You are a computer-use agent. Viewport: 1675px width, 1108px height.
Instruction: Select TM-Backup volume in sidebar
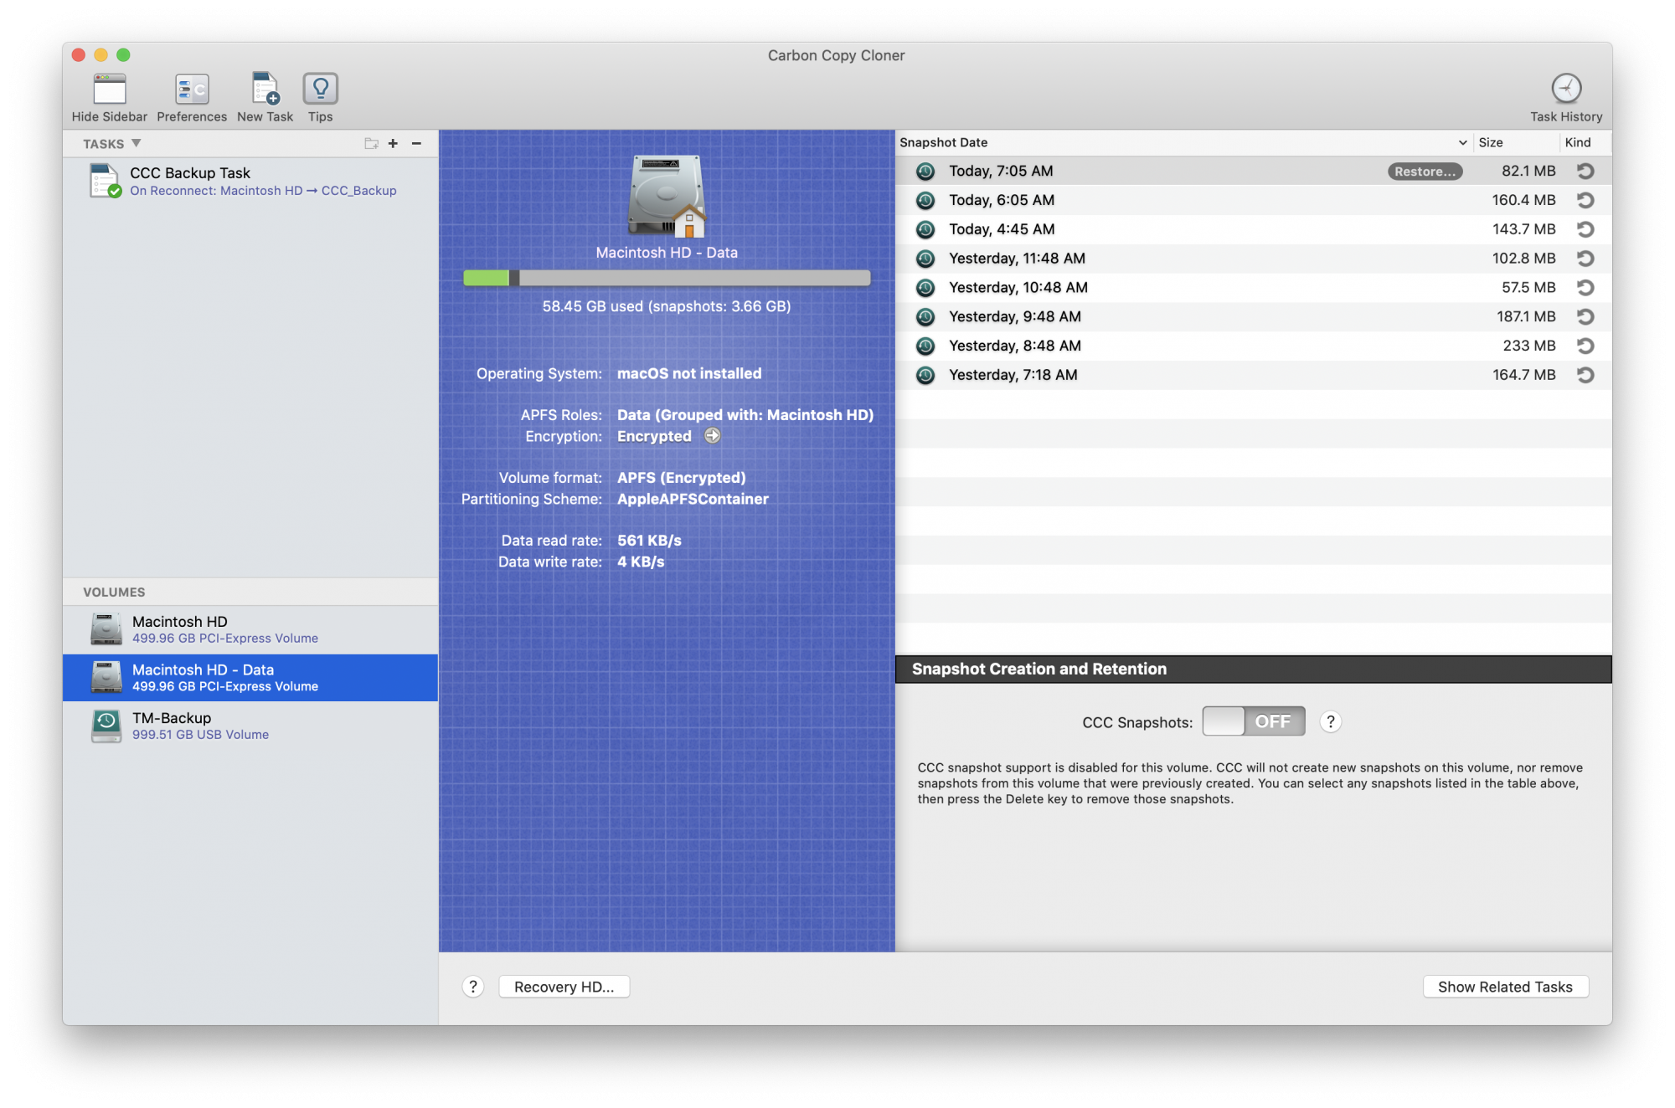250,726
